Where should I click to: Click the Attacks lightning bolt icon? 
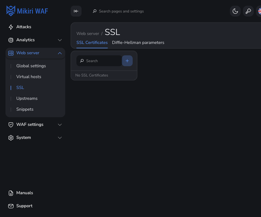point(11,27)
